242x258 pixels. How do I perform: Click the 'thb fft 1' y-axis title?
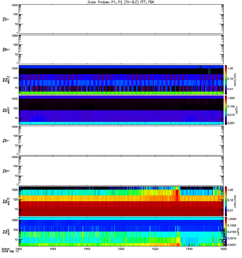click(6, 19)
